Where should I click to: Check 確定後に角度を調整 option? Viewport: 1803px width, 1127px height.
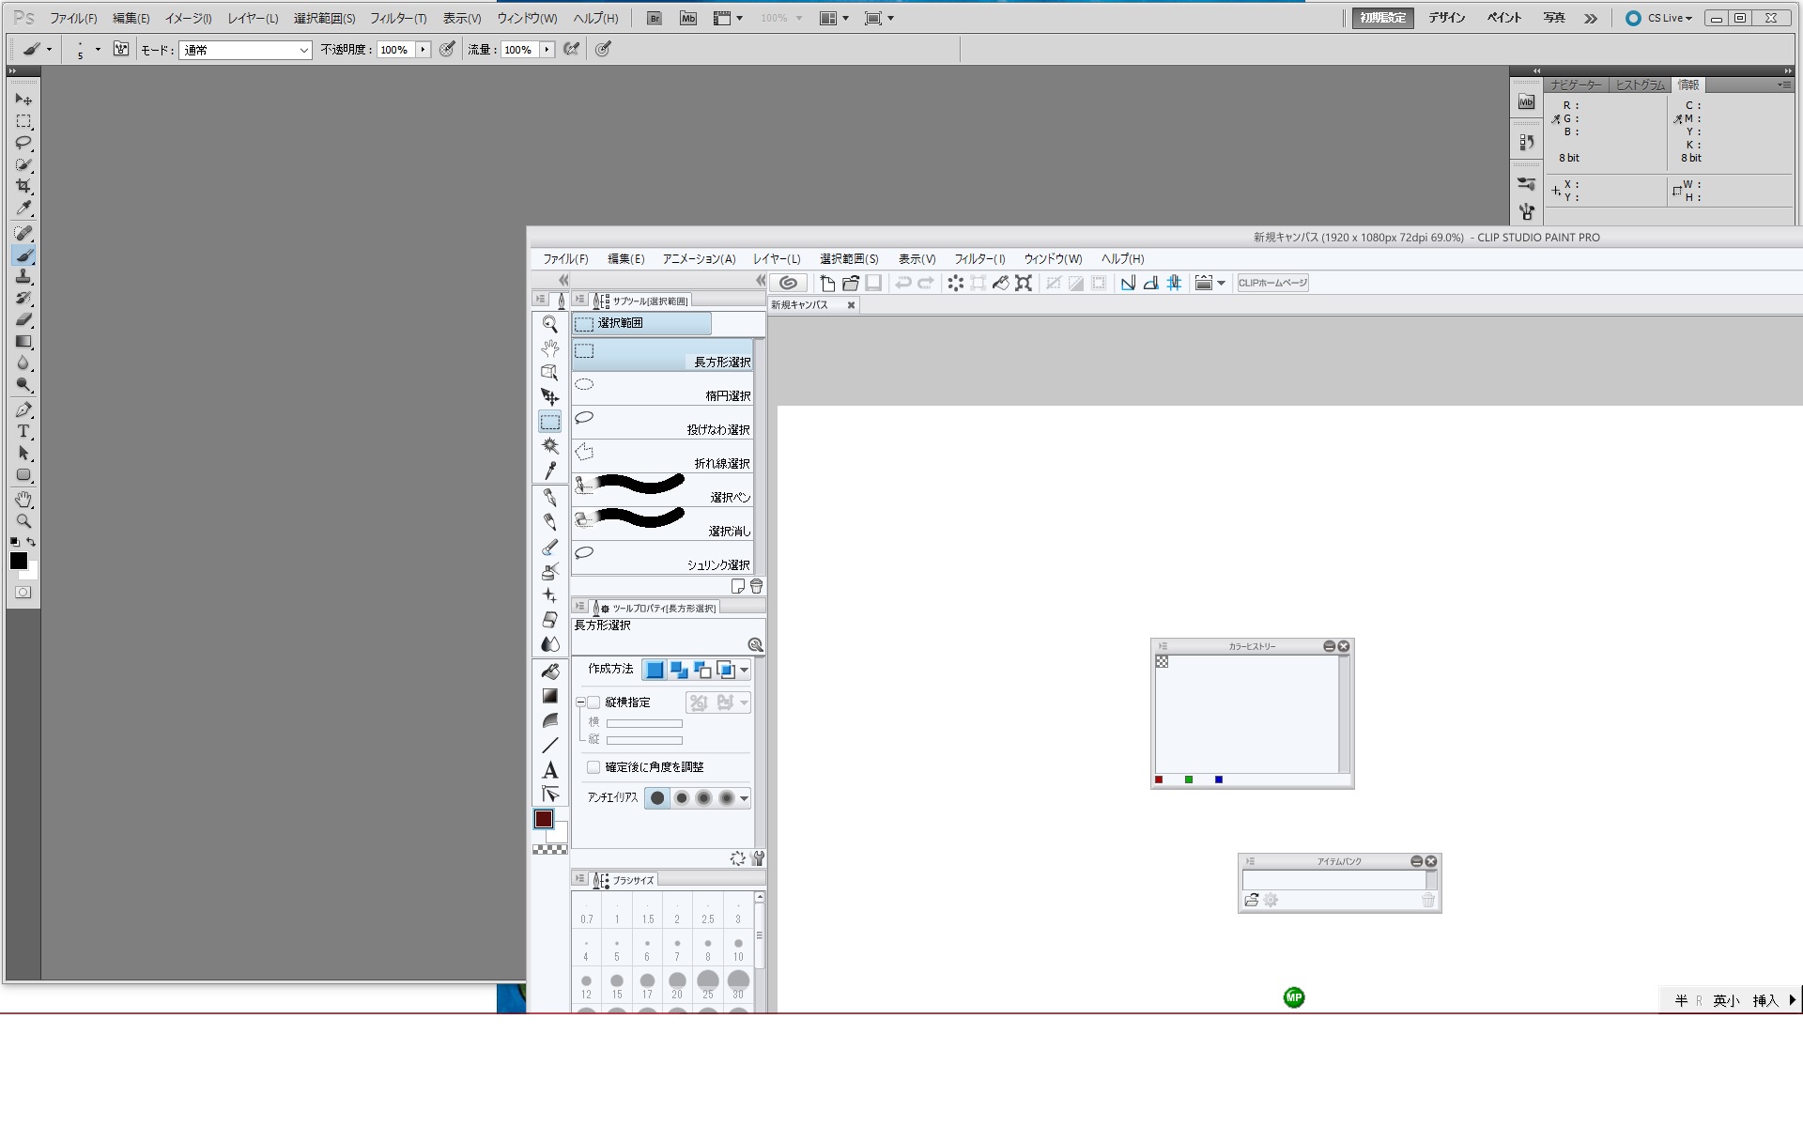(593, 767)
